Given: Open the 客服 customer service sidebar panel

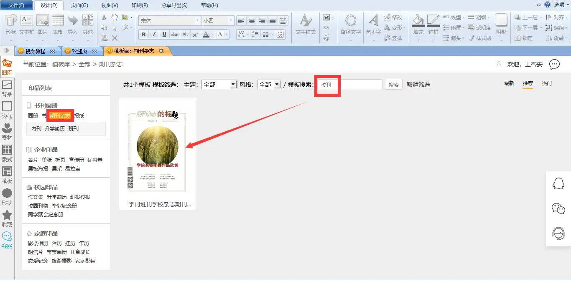Looking at the screenshot, I should coord(7,241).
